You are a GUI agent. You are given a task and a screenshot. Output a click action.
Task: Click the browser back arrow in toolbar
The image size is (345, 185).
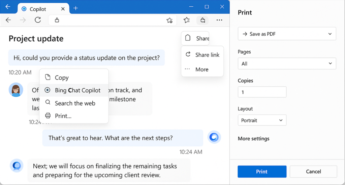point(8,20)
